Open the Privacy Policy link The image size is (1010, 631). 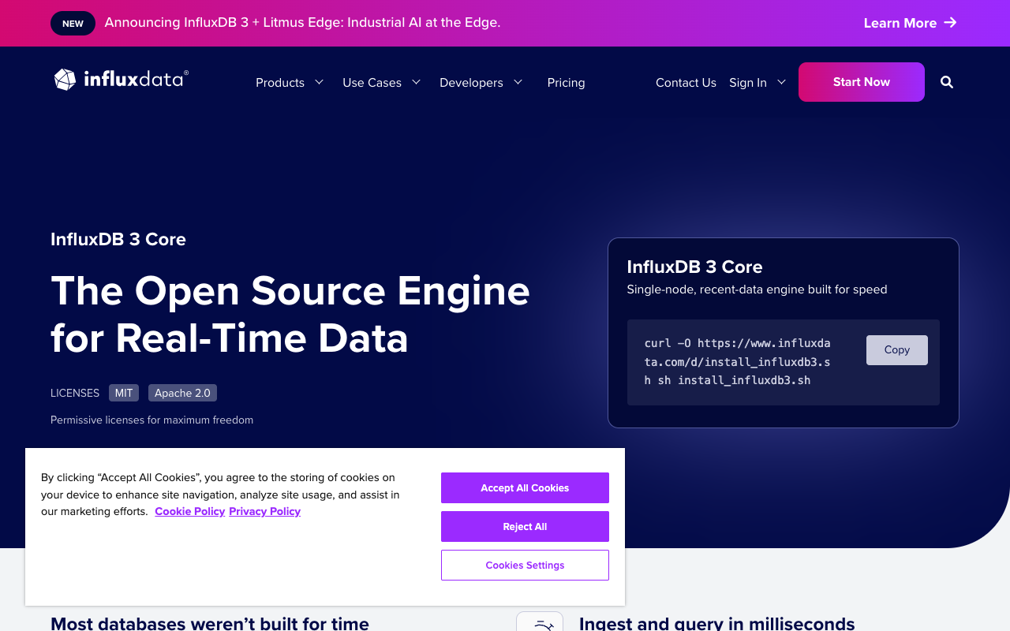(264, 511)
